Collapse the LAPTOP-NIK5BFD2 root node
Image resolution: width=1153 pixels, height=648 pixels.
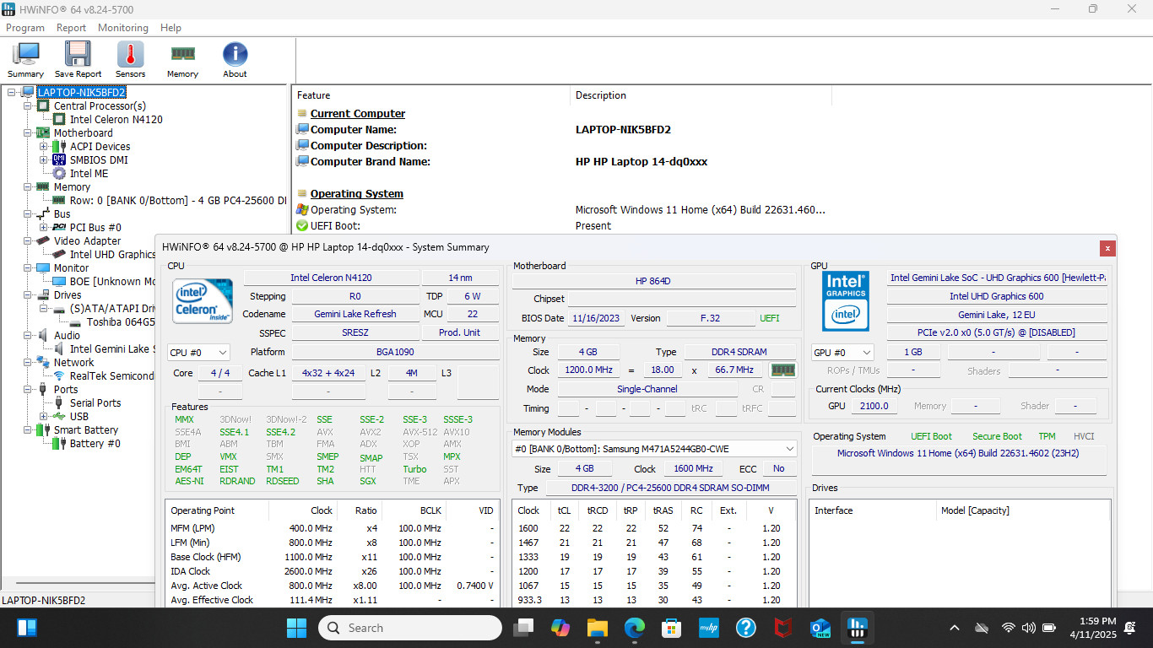click(12, 93)
